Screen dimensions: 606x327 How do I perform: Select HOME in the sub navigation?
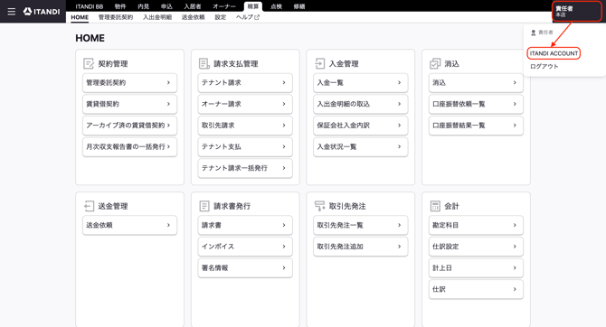tap(80, 17)
